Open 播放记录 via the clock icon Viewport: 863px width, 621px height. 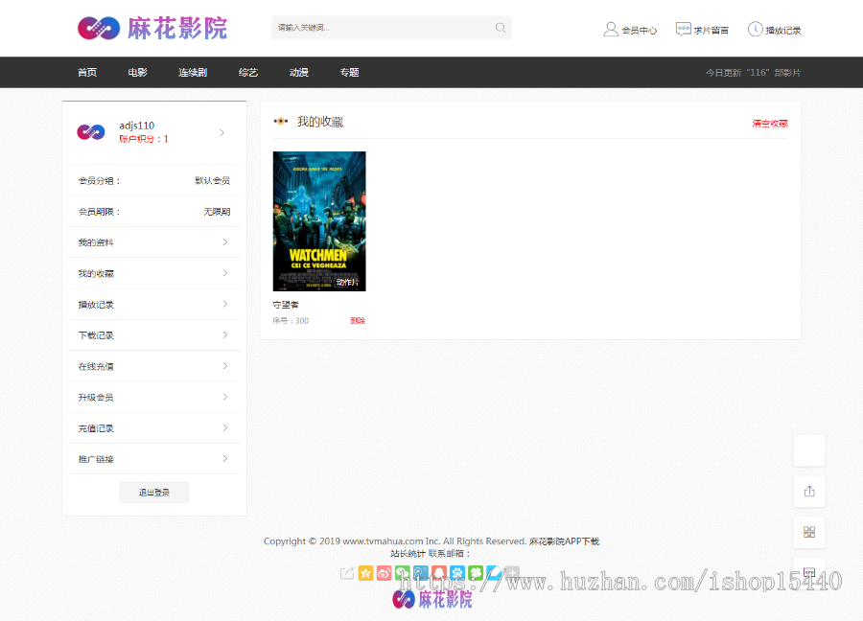point(755,29)
